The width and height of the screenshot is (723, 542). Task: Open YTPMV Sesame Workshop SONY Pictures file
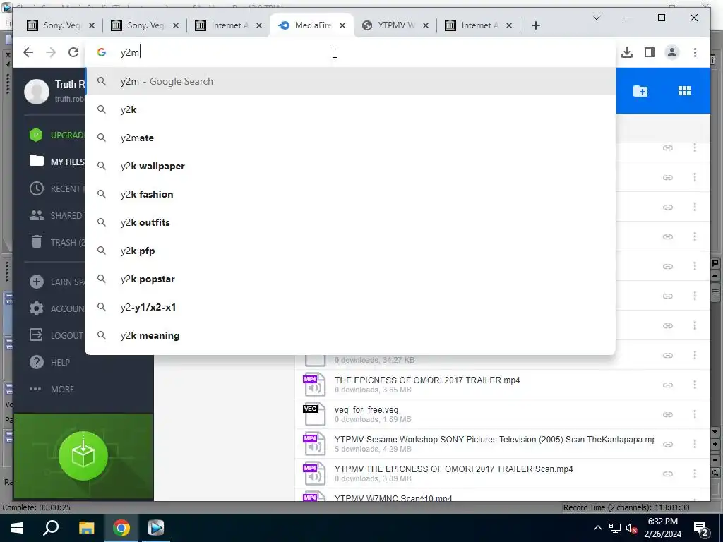(495, 439)
